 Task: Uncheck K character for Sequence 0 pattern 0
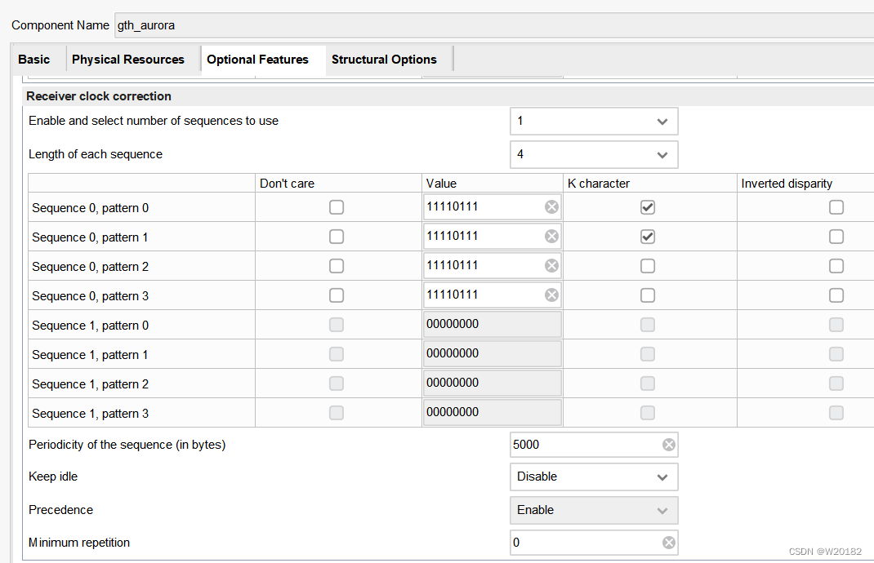pyautogui.click(x=647, y=207)
